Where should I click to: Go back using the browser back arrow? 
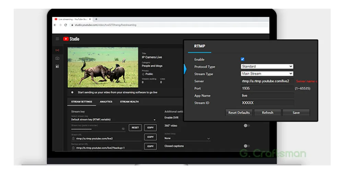[56, 25]
